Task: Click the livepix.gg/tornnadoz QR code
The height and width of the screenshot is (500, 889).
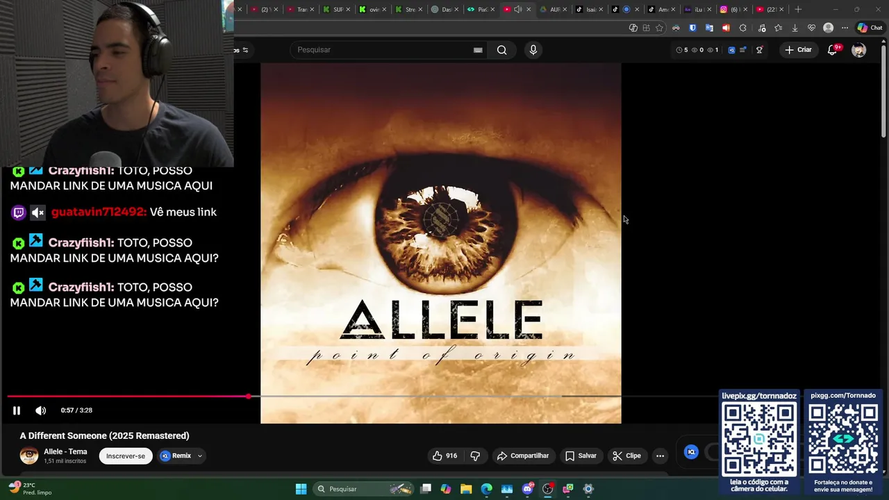Action: [x=758, y=440]
